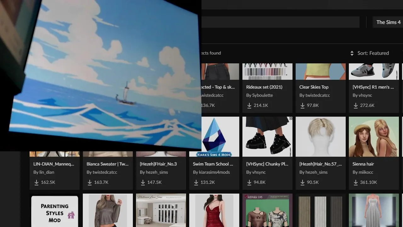The image size is (403, 227).
Task: Click the Bianca Sweater title
Action: pyautogui.click(x=107, y=164)
